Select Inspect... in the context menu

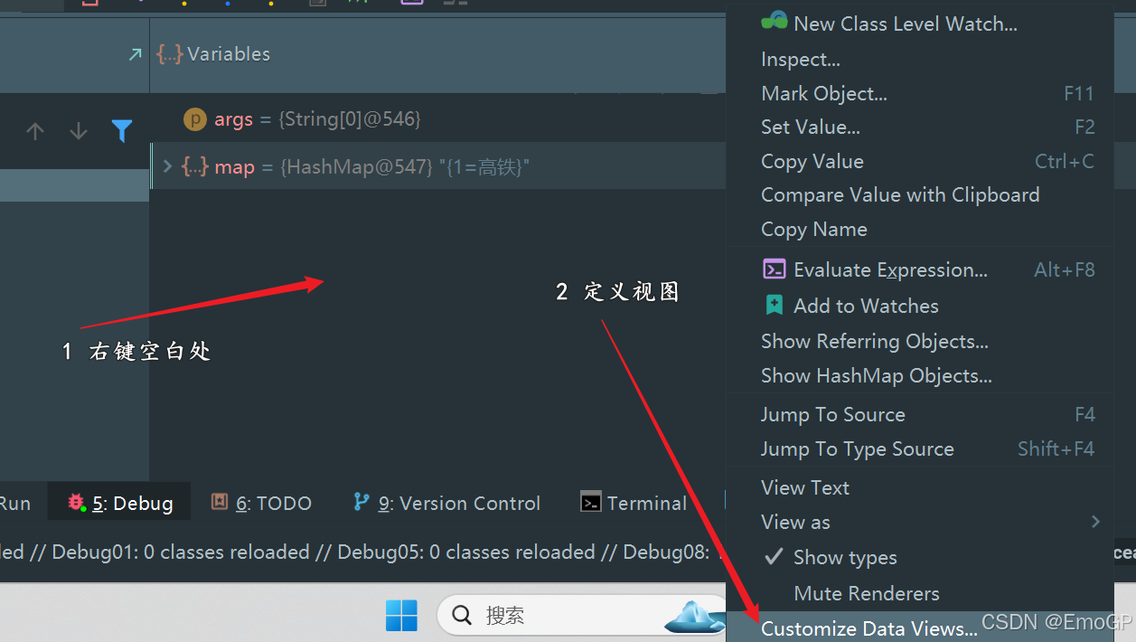(920, 60)
